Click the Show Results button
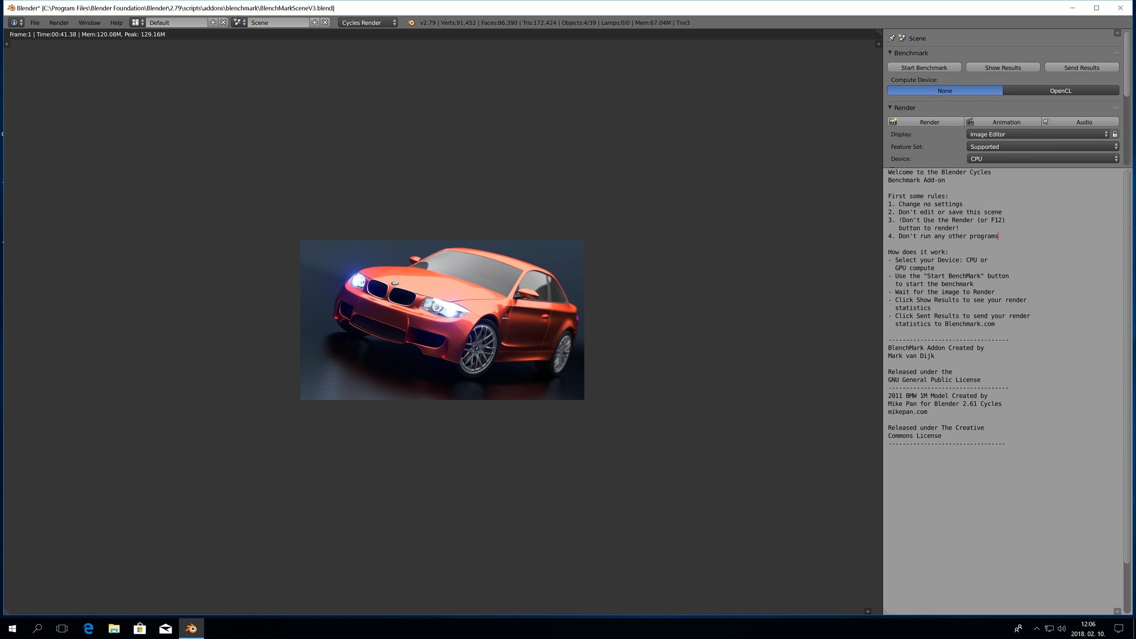Screen dimensions: 1136x639 click(1003, 67)
